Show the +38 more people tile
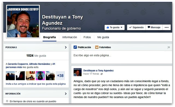The width and height of the screenshot is (175, 107). (x=60, y=76)
